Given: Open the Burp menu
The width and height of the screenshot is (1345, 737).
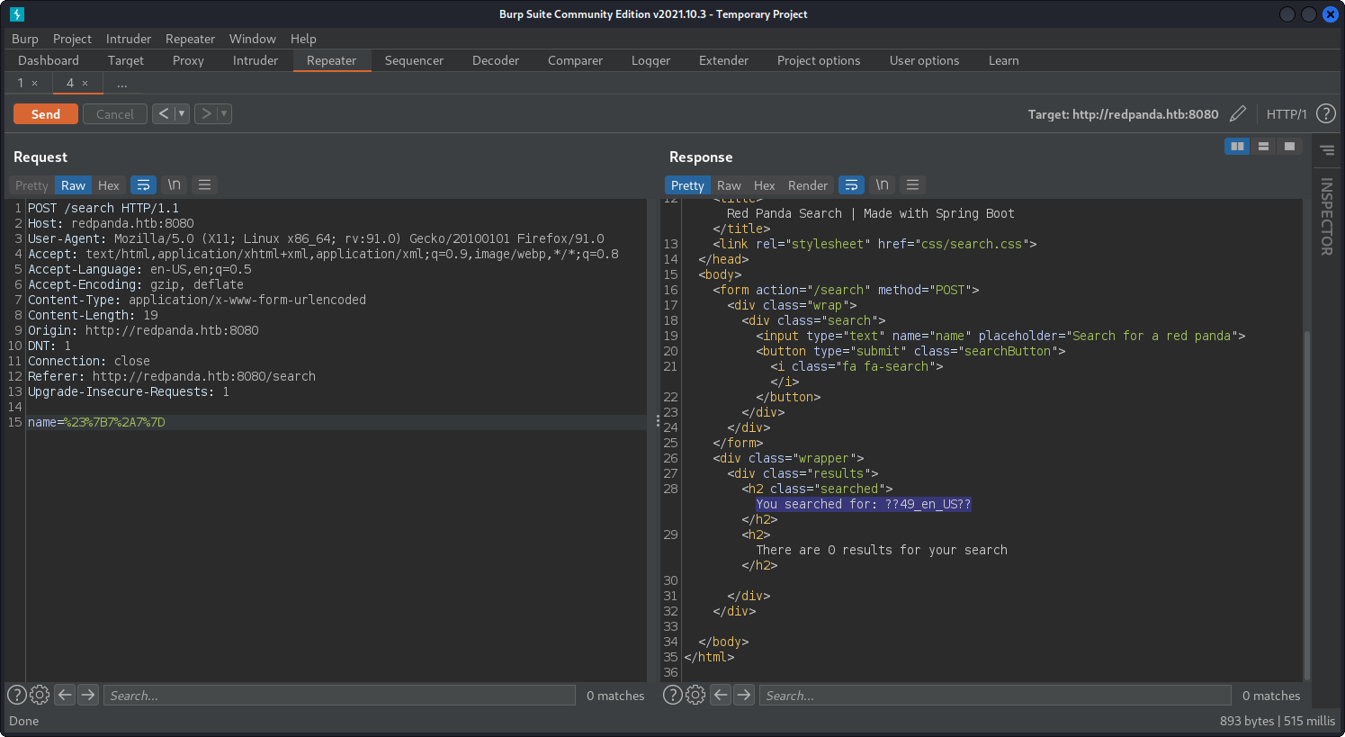Looking at the screenshot, I should pos(25,39).
